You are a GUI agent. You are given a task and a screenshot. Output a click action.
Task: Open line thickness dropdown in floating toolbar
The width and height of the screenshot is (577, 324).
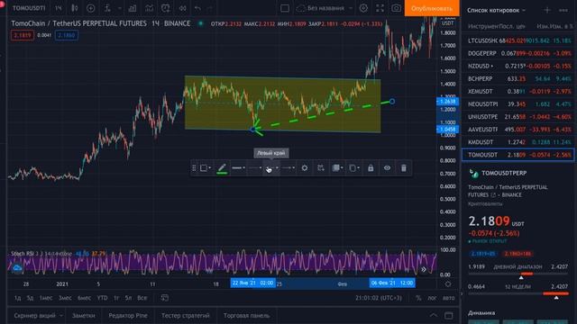pos(238,168)
